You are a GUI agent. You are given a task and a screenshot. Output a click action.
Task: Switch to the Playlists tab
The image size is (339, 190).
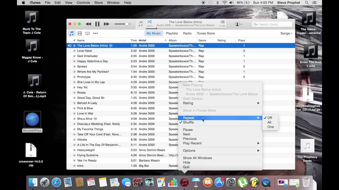172,33
